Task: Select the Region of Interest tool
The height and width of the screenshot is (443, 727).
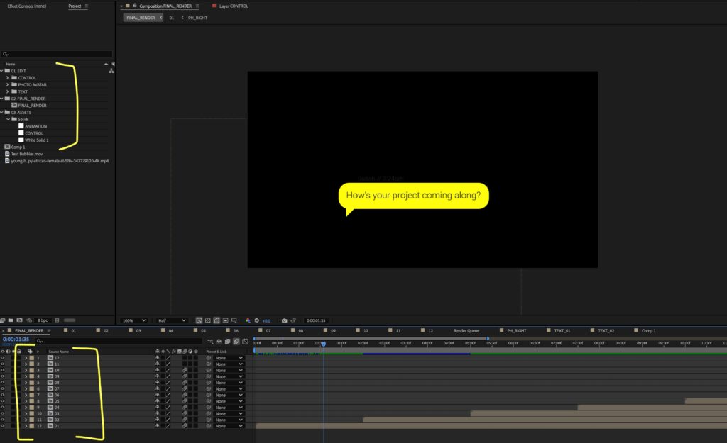Action: click(225, 320)
